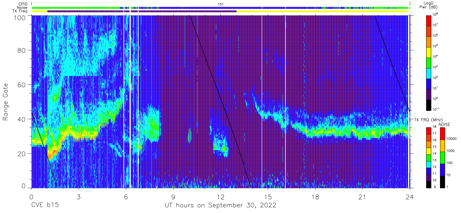Click the '10⁻¹' tick on the power colorbar

pyautogui.click(x=437, y=109)
